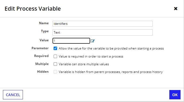Confirm with the OK button
184x102 pixels.
(175, 95)
